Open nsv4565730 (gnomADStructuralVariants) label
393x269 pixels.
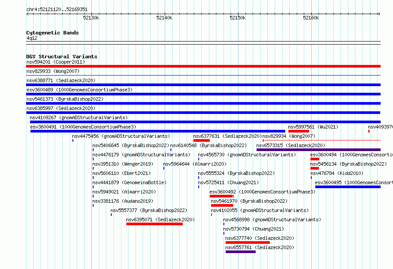pyautogui.click(x=247, y=155)
